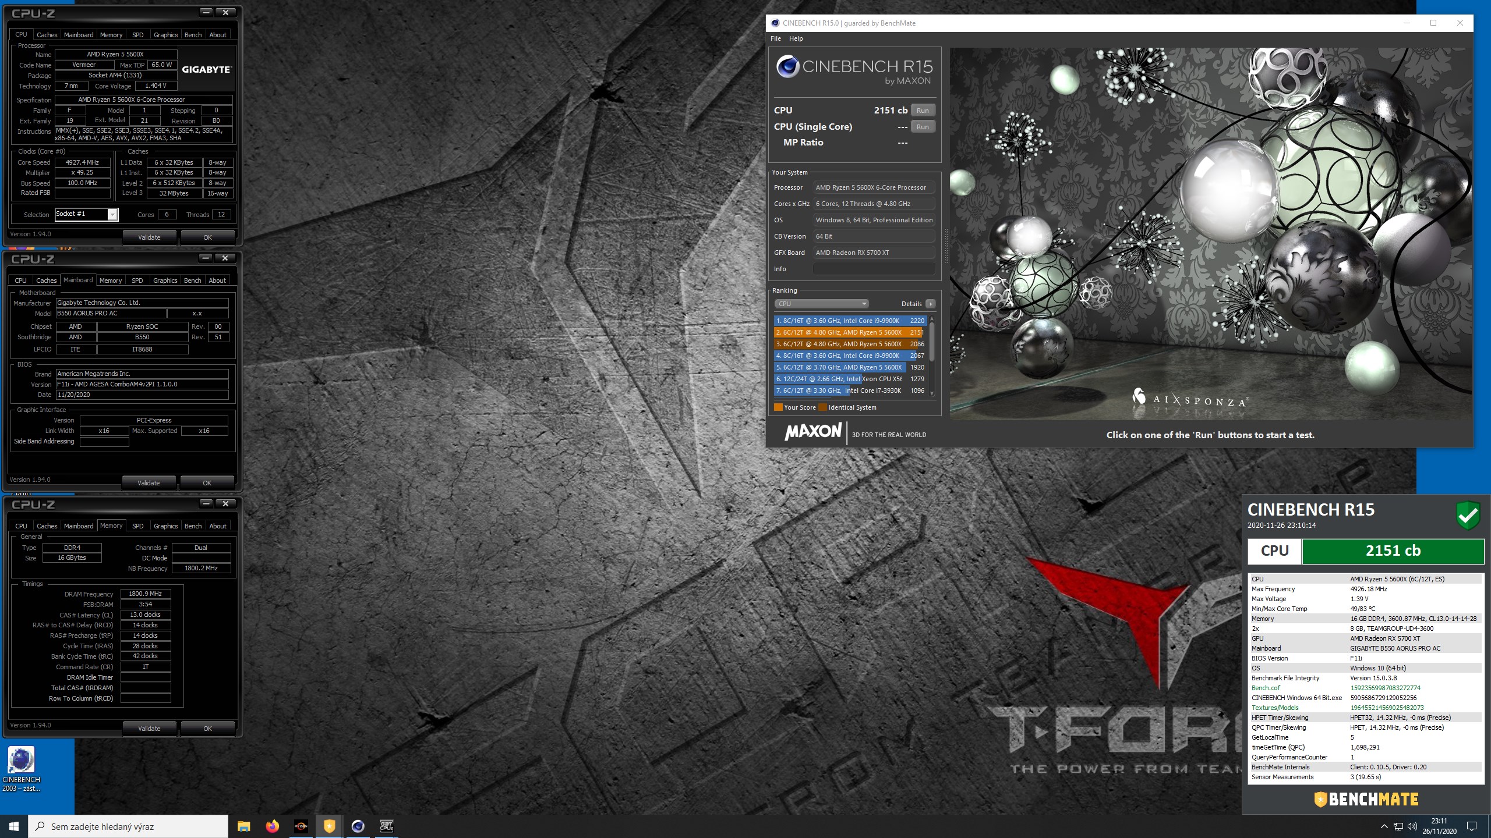Click Core Speed value 4927.4 MHz

(x=82, y=162)
